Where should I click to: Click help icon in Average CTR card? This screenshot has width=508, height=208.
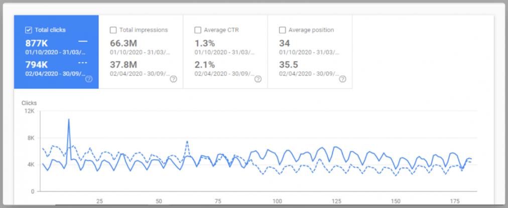point(258,79)
